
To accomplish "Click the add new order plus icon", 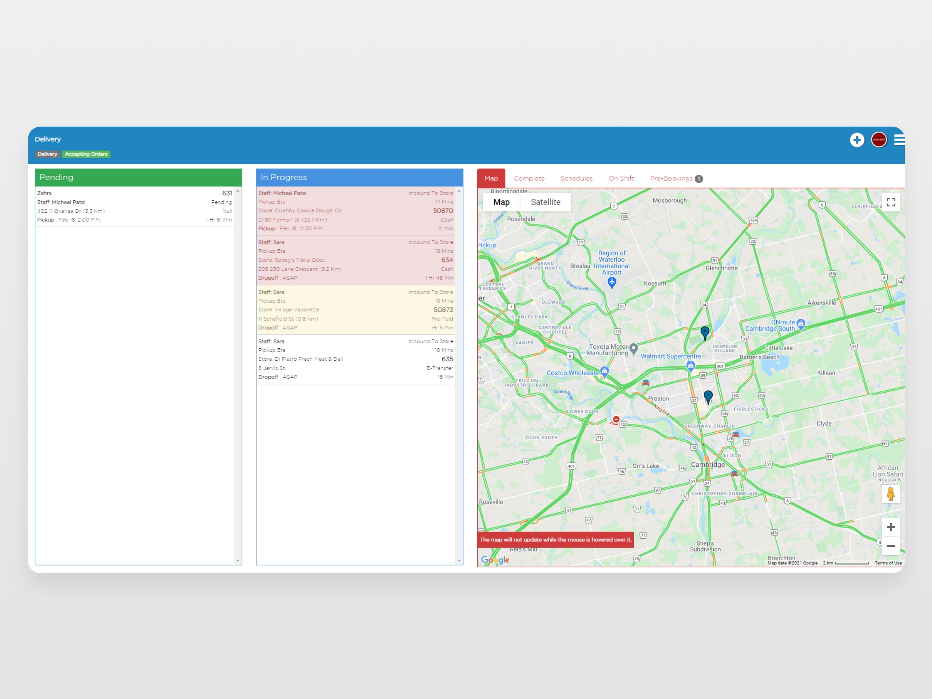I will pos(857,140).
